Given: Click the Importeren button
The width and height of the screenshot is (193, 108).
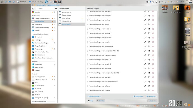Looking at the screenshot, I should pos(138,96).
